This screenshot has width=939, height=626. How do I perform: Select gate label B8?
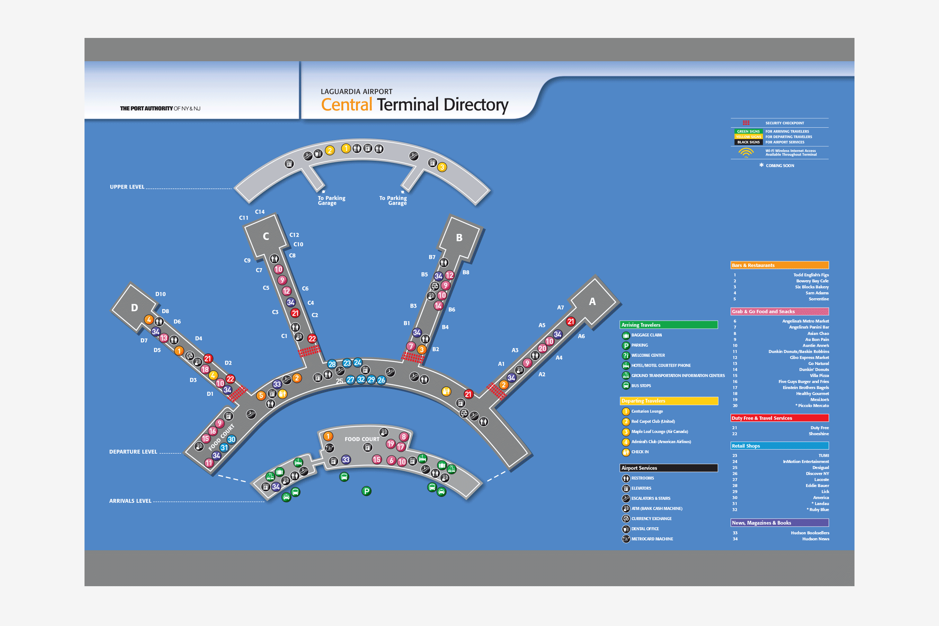(x=466, y=273)
